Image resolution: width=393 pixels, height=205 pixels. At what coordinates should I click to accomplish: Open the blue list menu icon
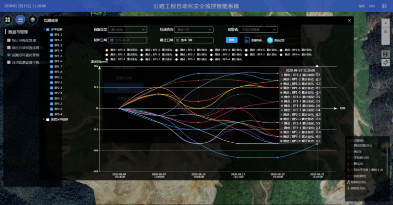pos(20,20)
